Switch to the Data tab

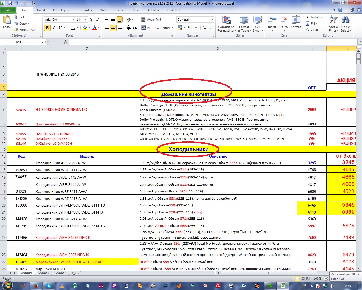(x=103, y=10)
